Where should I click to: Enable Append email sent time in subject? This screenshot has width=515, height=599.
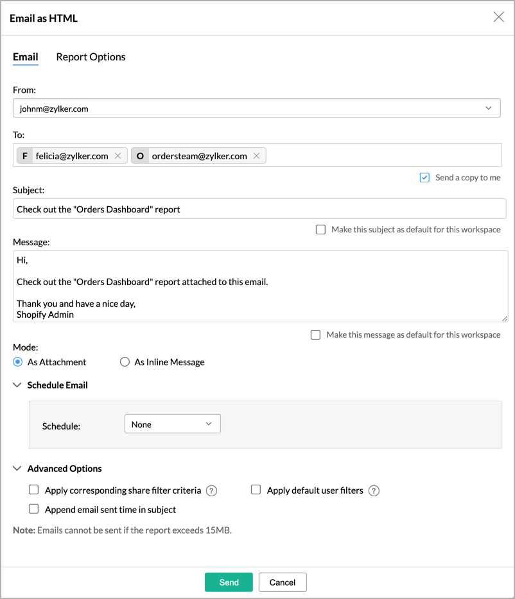click(33, 508)
